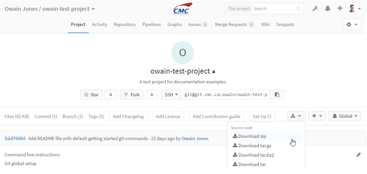Switch to the Repository tab

[x=124, y=24]
